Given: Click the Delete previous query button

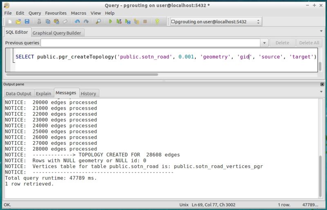Looking at the screenshot, I should coord(282,43).
